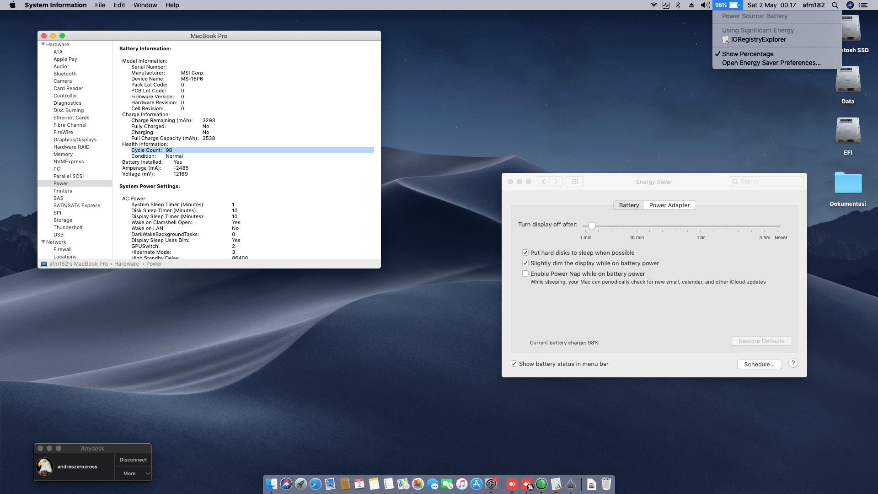Open the Help menu

[x=172, y=5]
